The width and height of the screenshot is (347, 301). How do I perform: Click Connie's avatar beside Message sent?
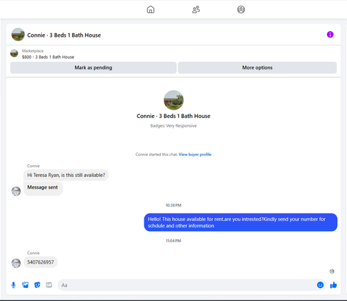[x=16, y=191]
